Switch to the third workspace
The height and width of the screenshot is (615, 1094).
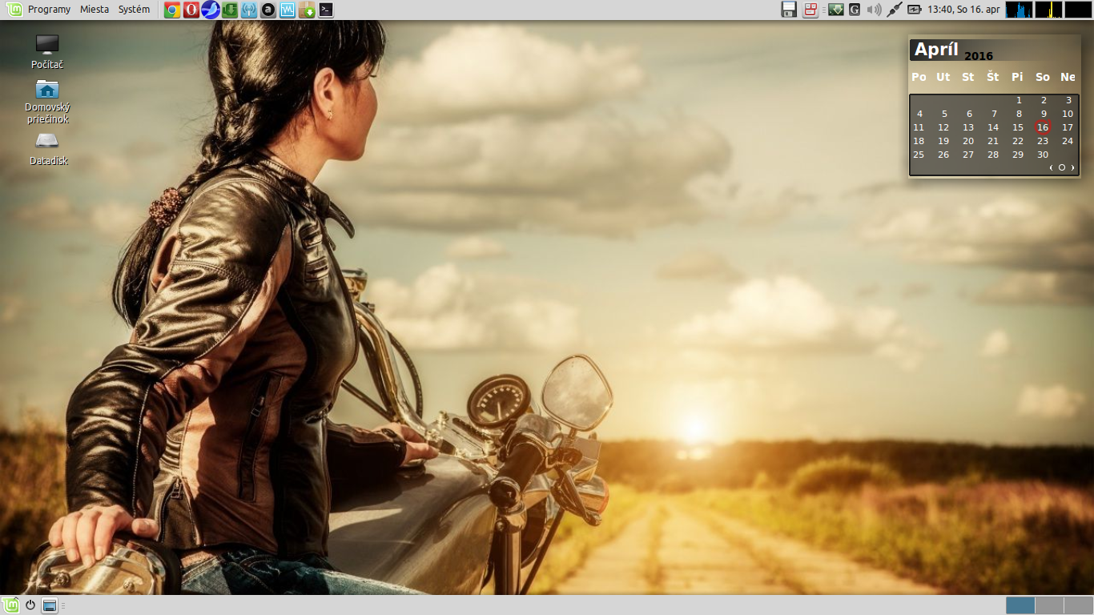point(1079,605)
